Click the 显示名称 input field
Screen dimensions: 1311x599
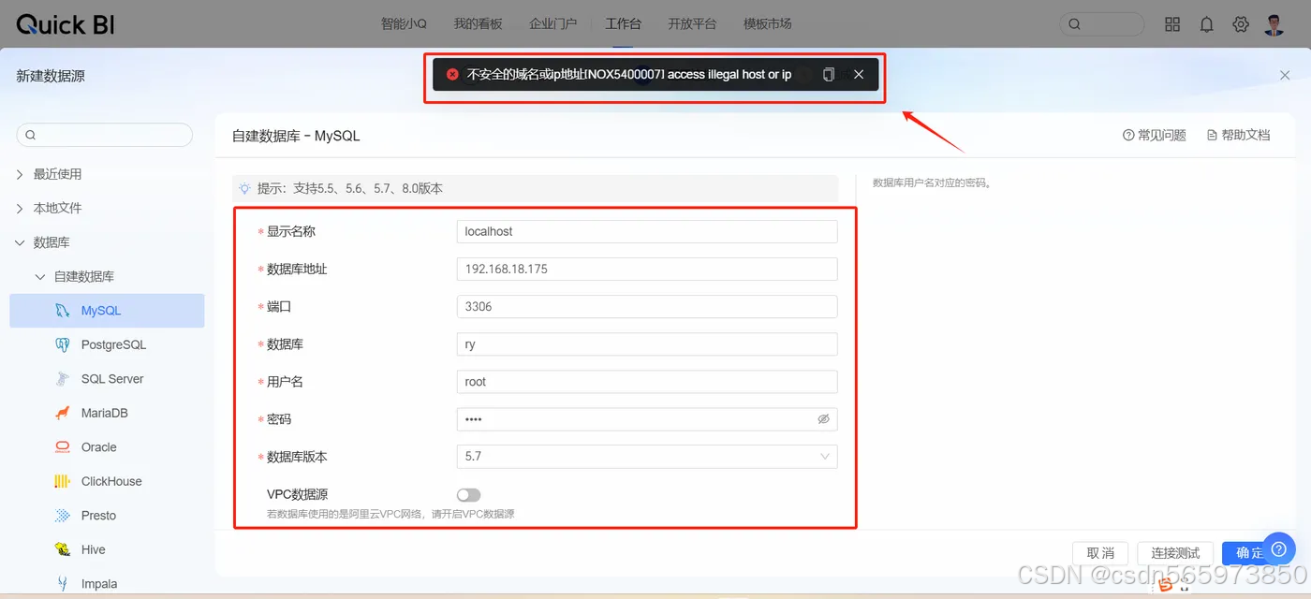[647, 231]
